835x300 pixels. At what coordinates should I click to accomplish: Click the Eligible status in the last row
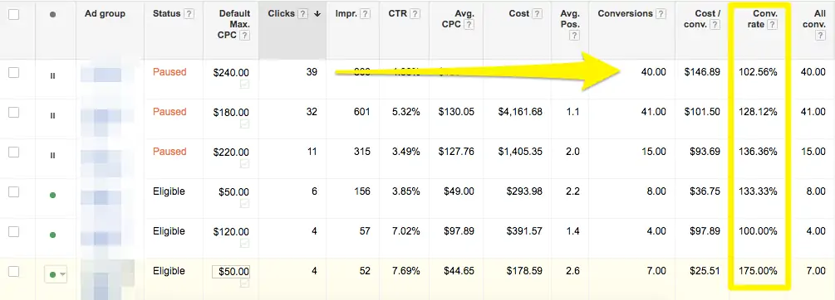[169, 271]
